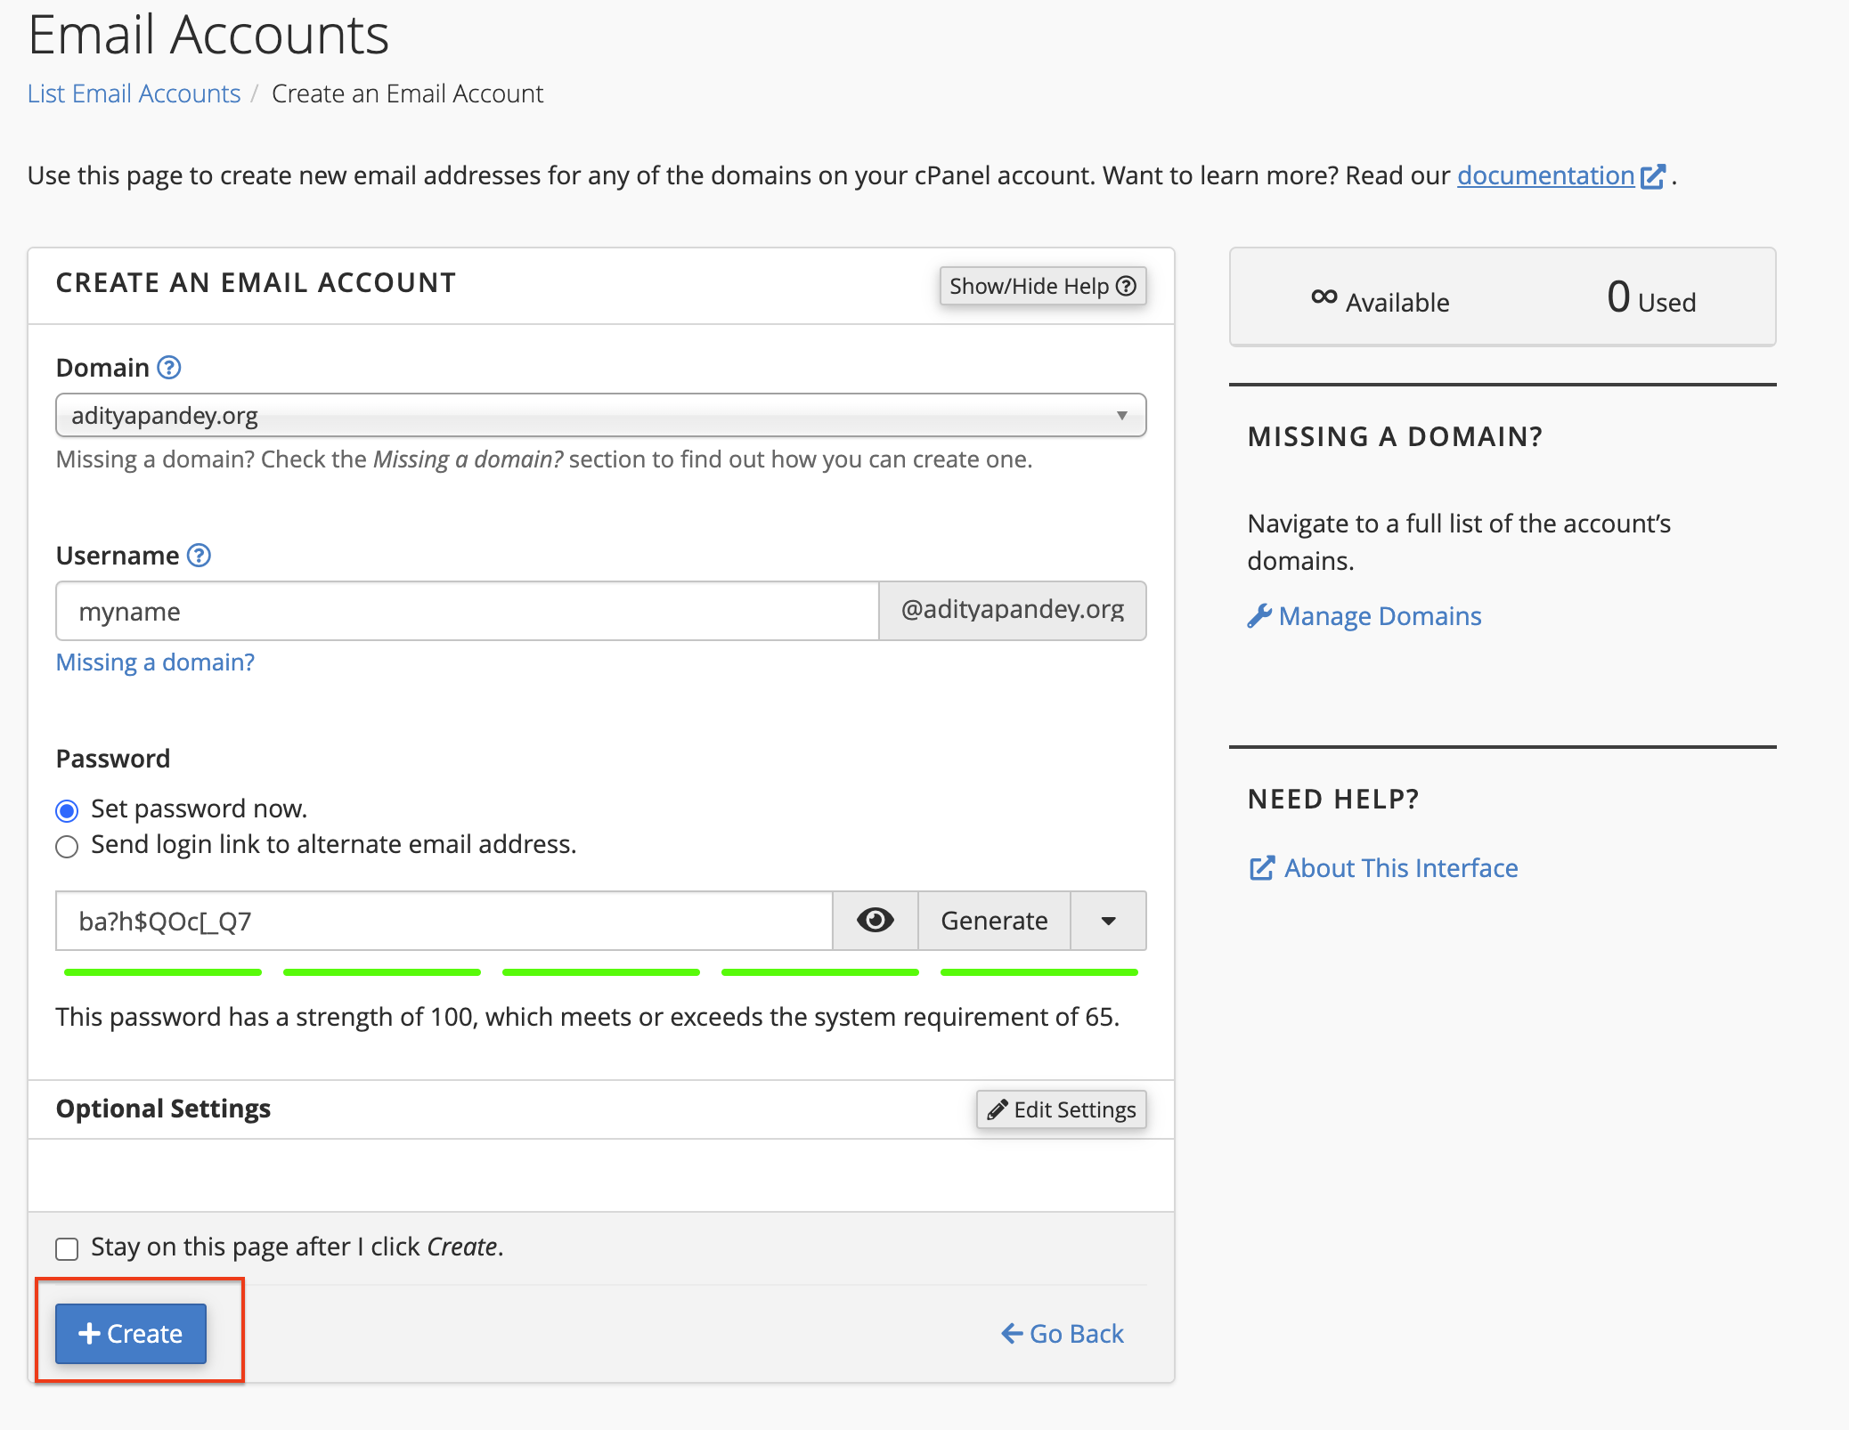Viewport: 1849px width, 1430px height.
Task: Select the 'Set password now' radio button
Action: point(67,810)
